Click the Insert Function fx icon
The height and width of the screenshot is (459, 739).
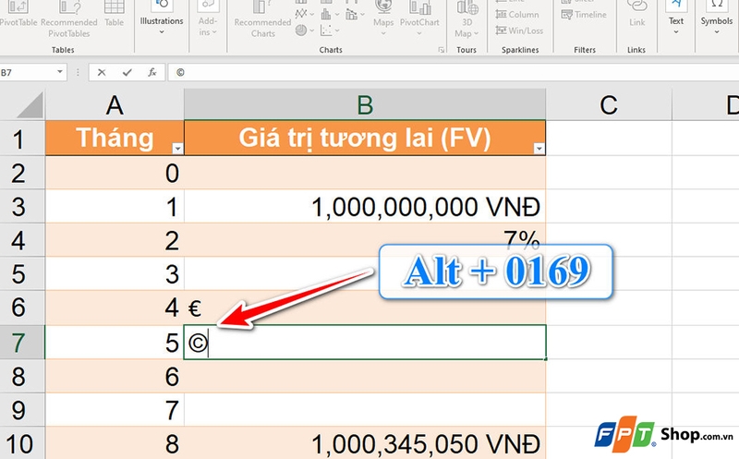coord(151,72)
